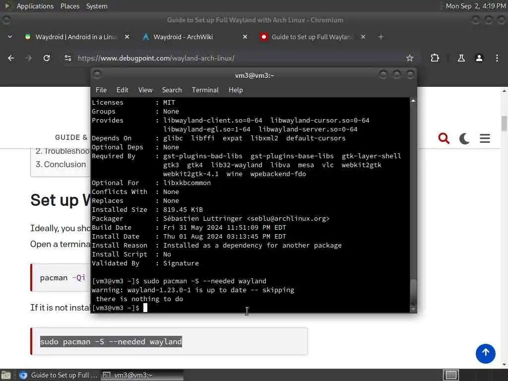Click the workspace switcher in bottom panel

coord(450,375)
